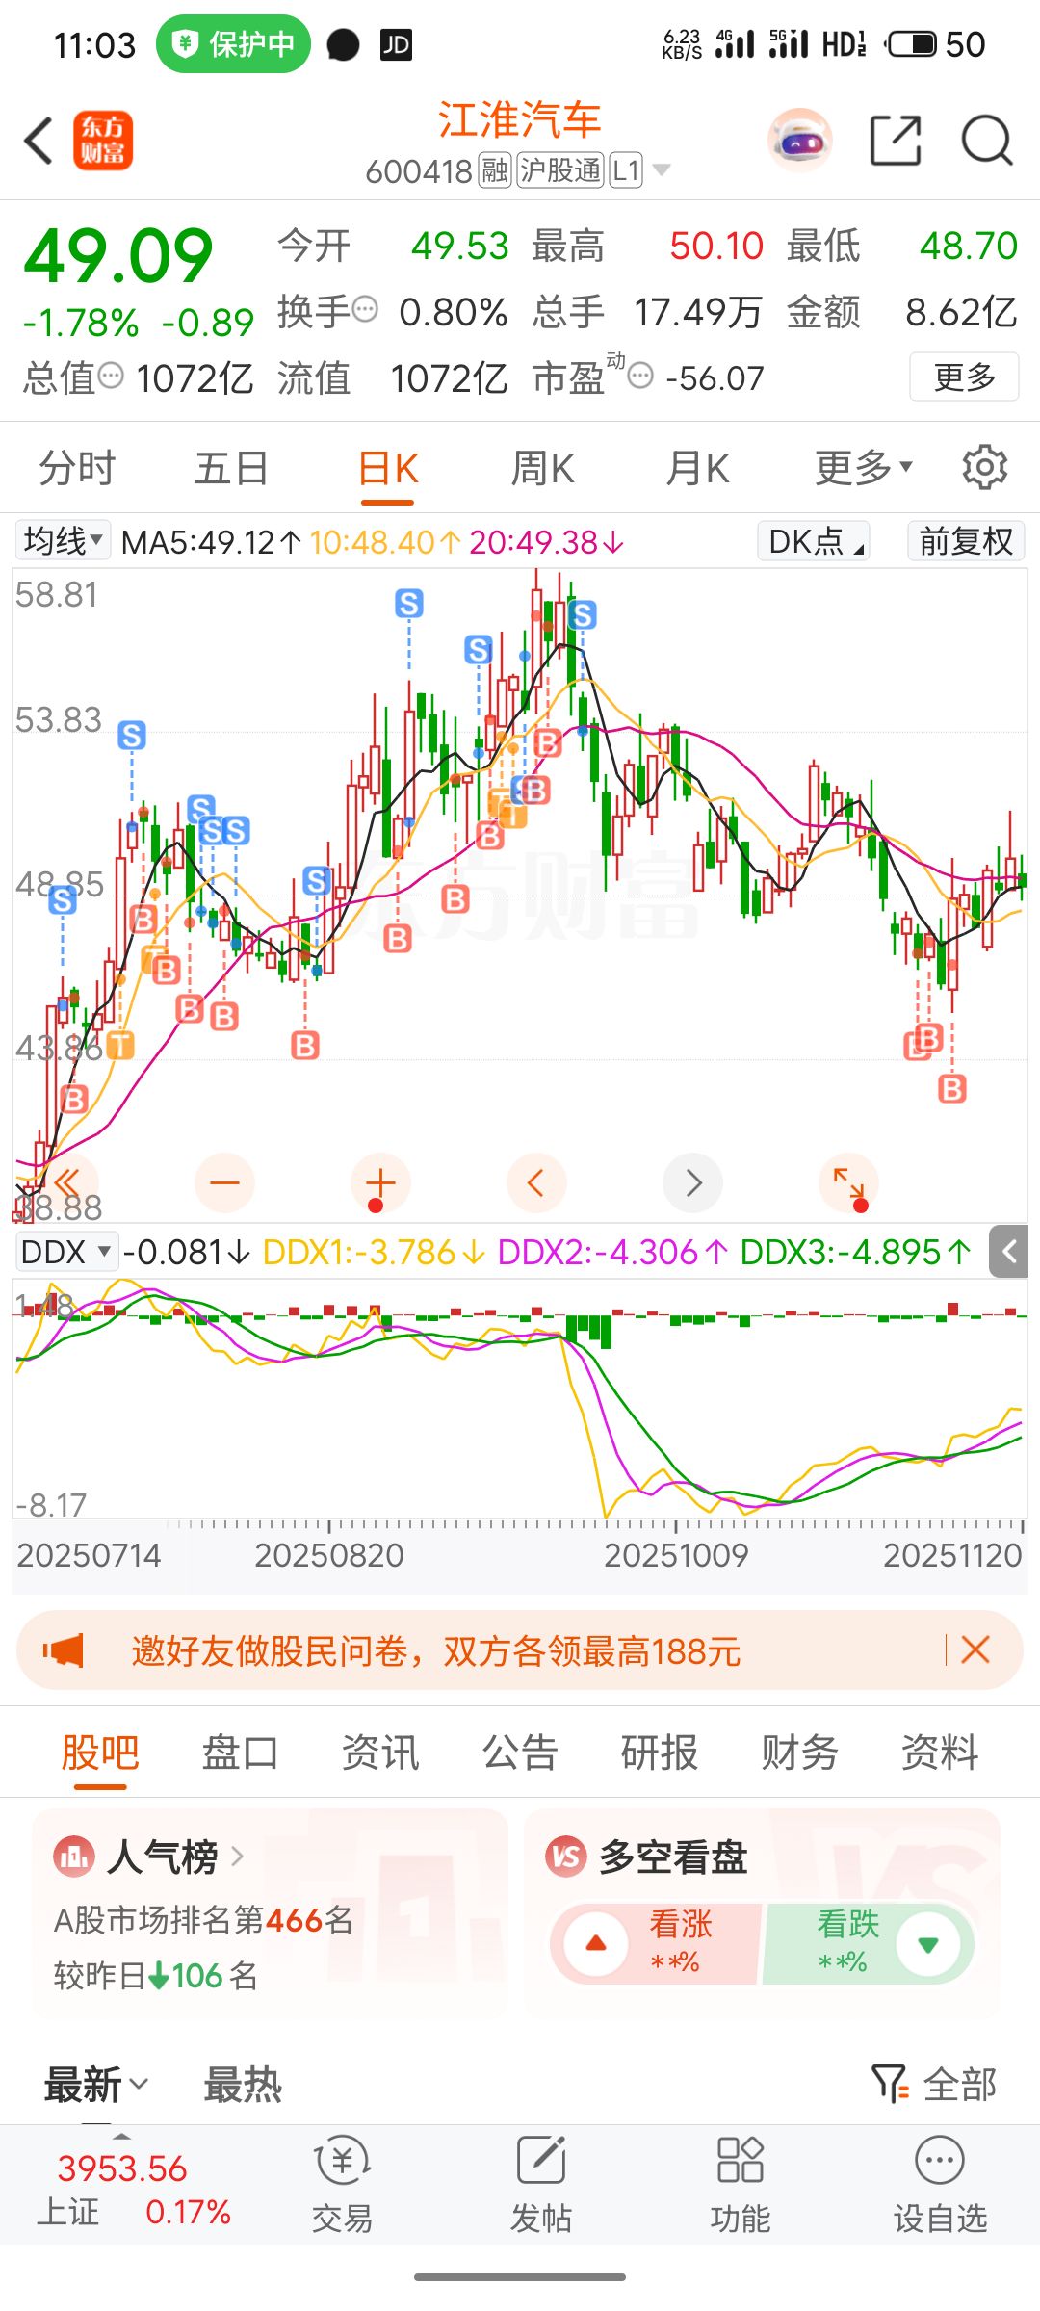Select the 日K chart tab
Screen dimensions: 1040x2311
pyautogui.click(x=388, y=469)
